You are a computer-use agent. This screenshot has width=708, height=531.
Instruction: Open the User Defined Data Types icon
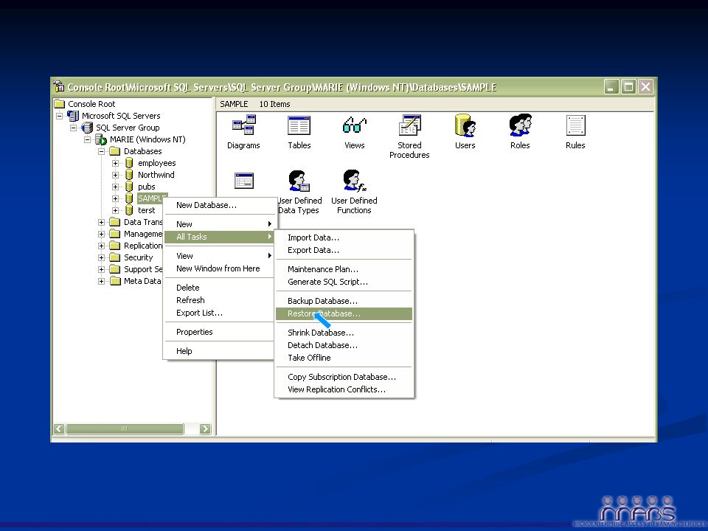[299, 181]
